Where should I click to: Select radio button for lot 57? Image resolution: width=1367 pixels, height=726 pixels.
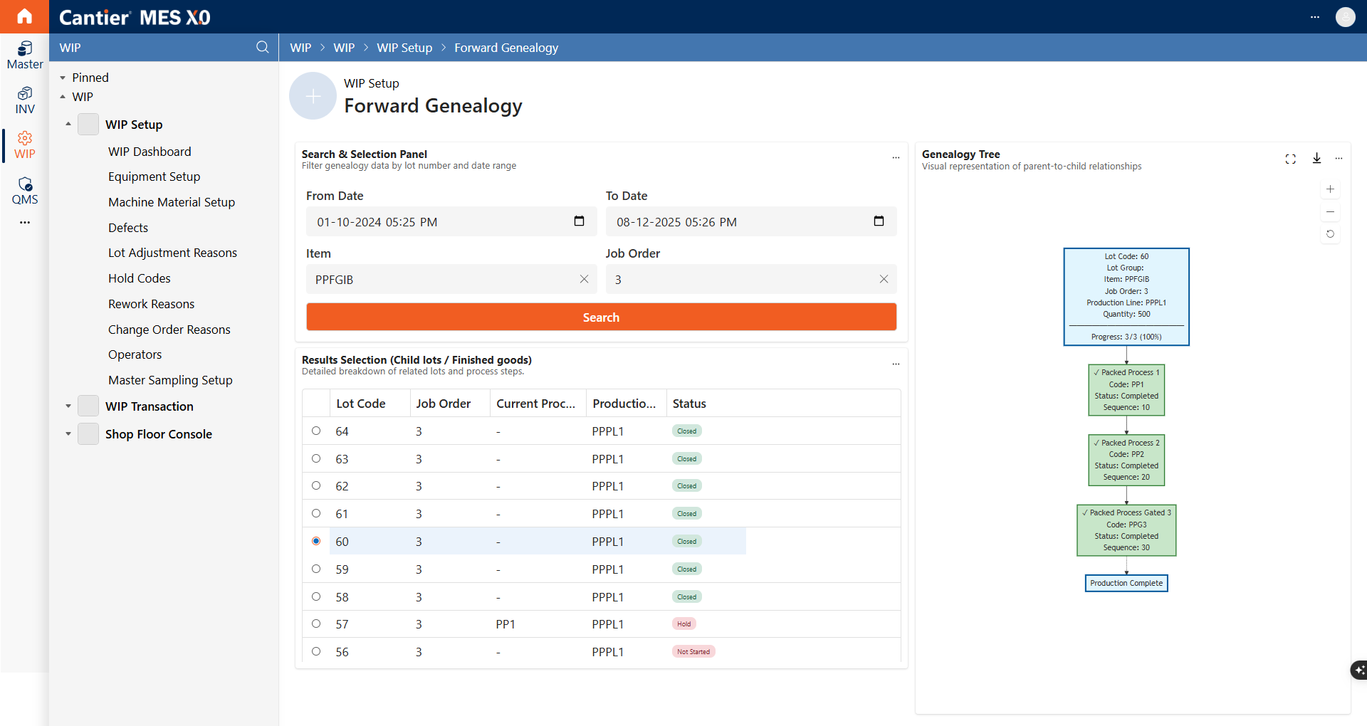tap(316, 624)
